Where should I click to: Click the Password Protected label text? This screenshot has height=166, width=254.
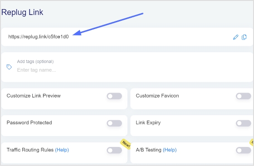[29, 122]
